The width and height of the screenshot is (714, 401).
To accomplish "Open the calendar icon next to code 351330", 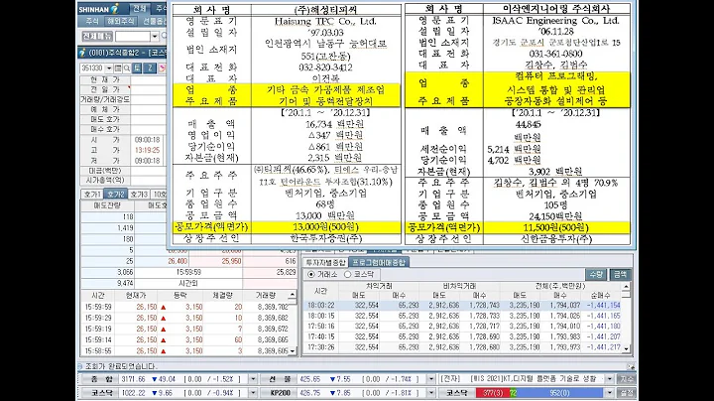I will tap(118, 68).
